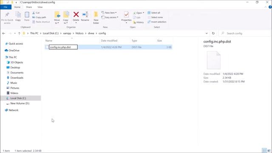Open Documents folder in the sidebar
The width and height of the screenshot is (272, 153).
(x=15, y=73)
